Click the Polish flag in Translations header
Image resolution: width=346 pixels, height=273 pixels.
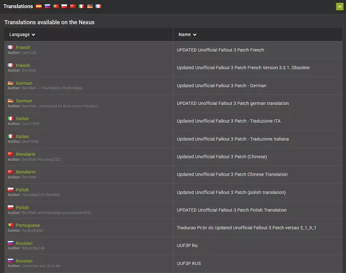pyautogui.click(x=64, y=6)
